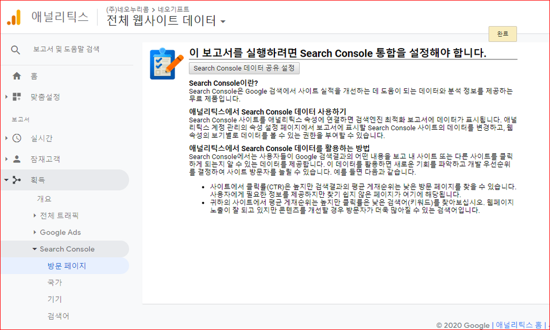Click the Search Console sidebar label
The image size is (550, 330).
(x=67, y=249)
